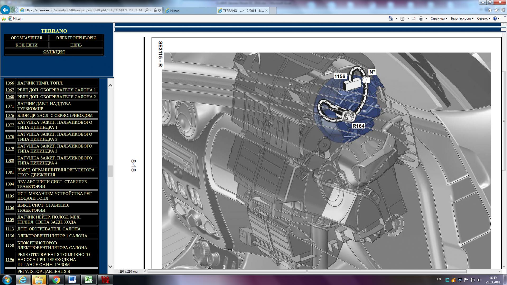Click the URL address field
507x285 pixels.
[x=83, y=10]
